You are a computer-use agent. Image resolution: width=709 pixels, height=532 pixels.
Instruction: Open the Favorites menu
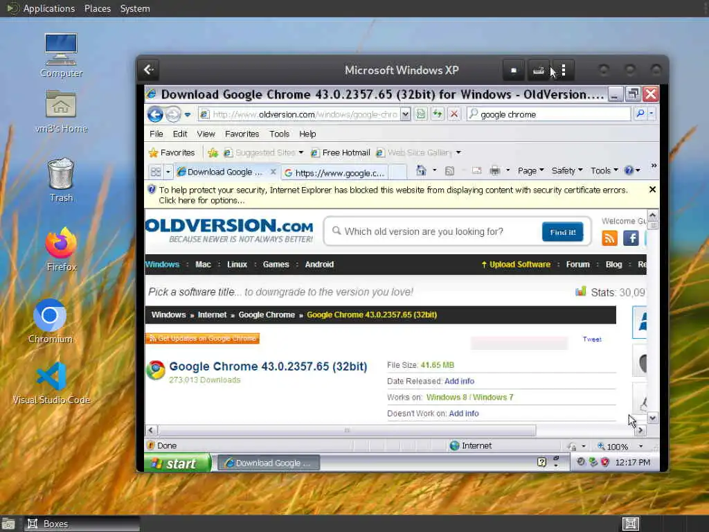tap(242, 134)
